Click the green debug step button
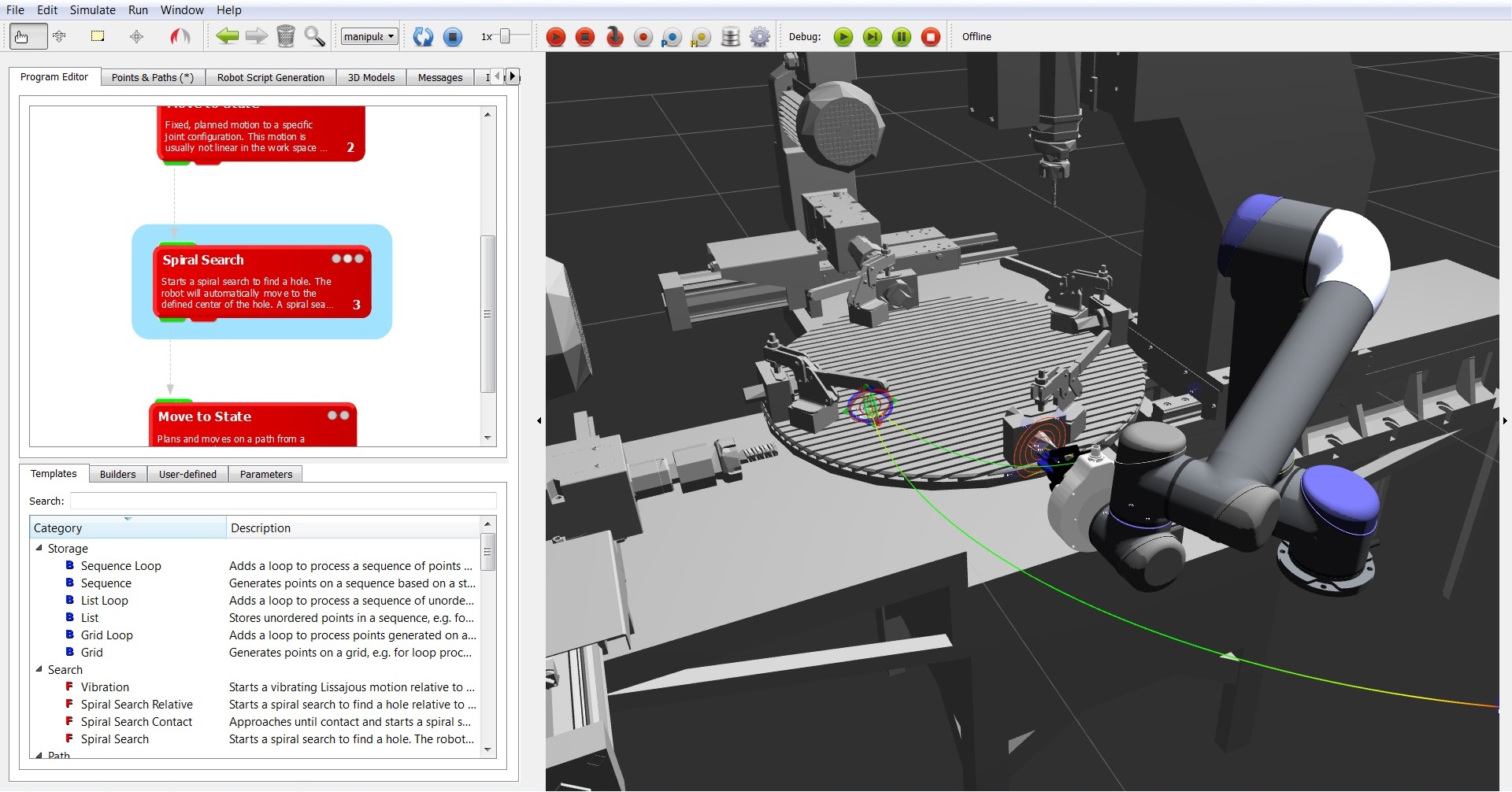 click(x=873, y=37)
